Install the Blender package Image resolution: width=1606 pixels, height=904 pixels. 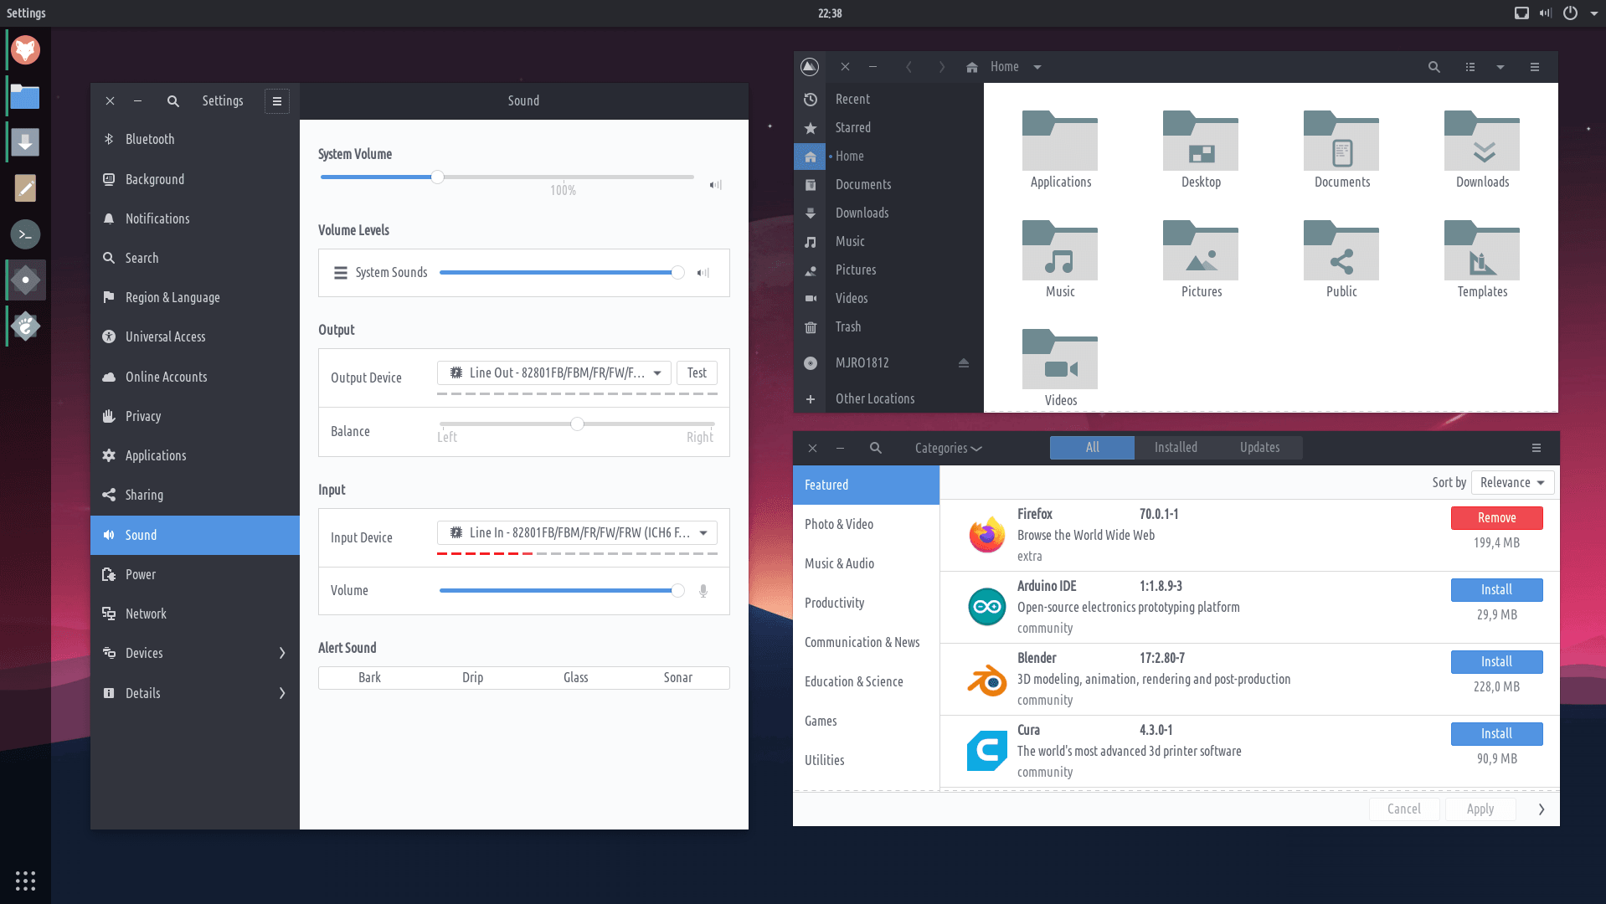[1495, 662]
